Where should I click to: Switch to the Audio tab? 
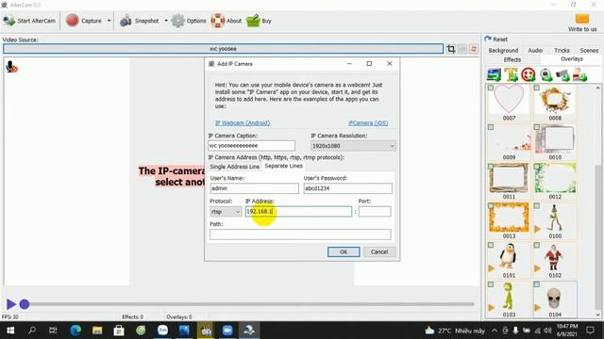pos(535,50)
